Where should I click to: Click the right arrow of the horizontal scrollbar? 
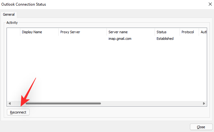(x=204, y=103)
